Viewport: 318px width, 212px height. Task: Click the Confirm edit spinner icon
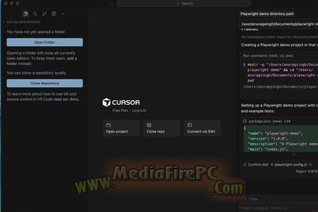click(245, 165)
